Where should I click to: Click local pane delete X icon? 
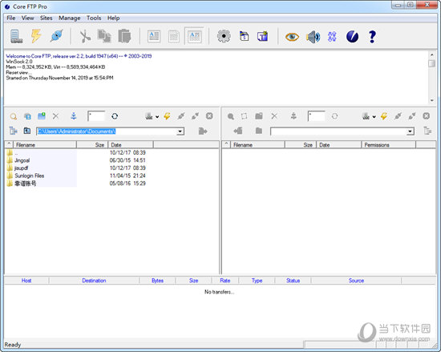pos(55,115)
